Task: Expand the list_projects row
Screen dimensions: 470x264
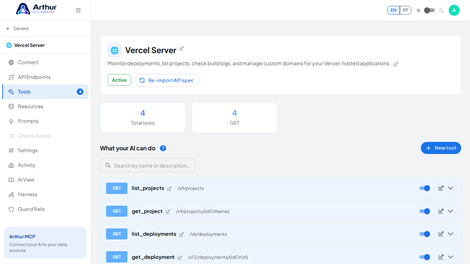Action: pyautogui.click(x=451, y=188)
